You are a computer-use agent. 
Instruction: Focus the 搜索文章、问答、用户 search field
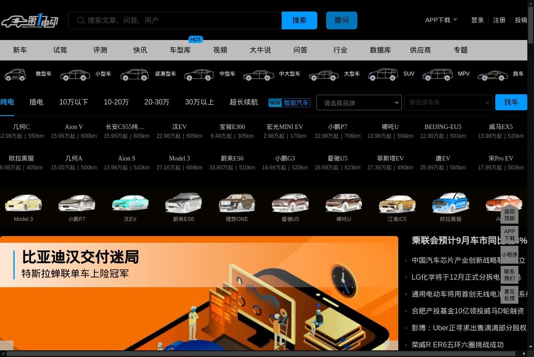tap(175, 20)
